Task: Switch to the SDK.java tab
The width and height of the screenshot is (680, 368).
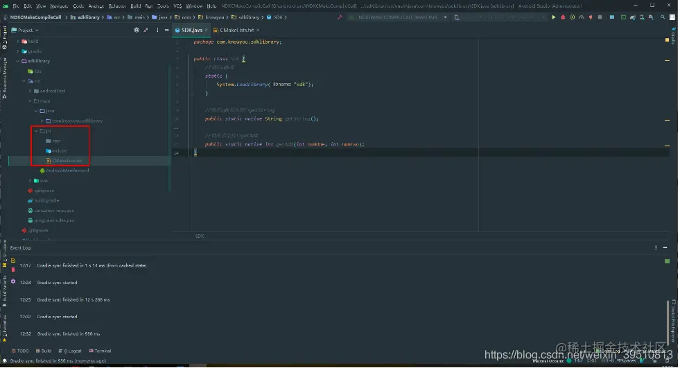Action: click(192, 30)
